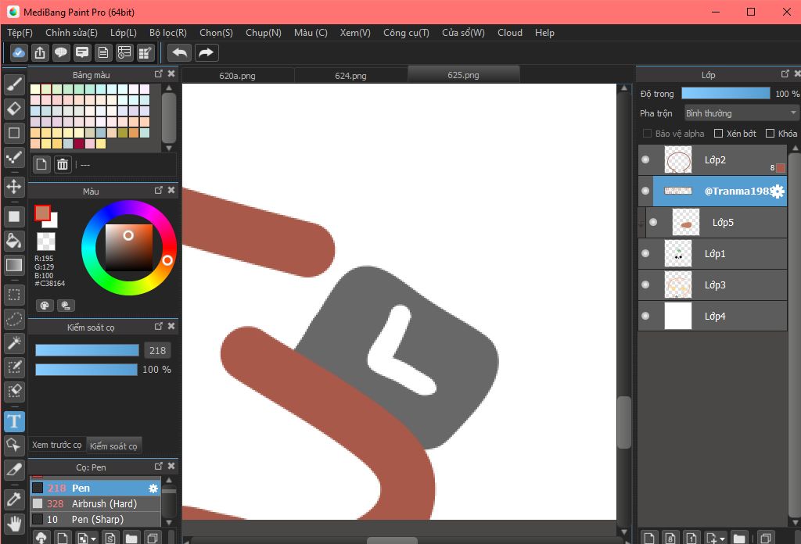Click new folder icon in Layers panel
Screen dimensions: 801x544
(x=738, y=538)
